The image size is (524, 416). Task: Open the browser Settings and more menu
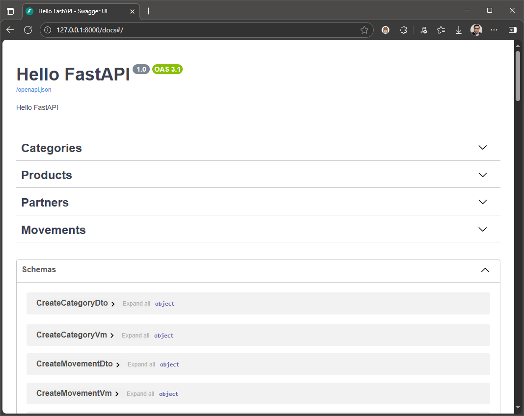pyautogui.click(x=494, y=30)
